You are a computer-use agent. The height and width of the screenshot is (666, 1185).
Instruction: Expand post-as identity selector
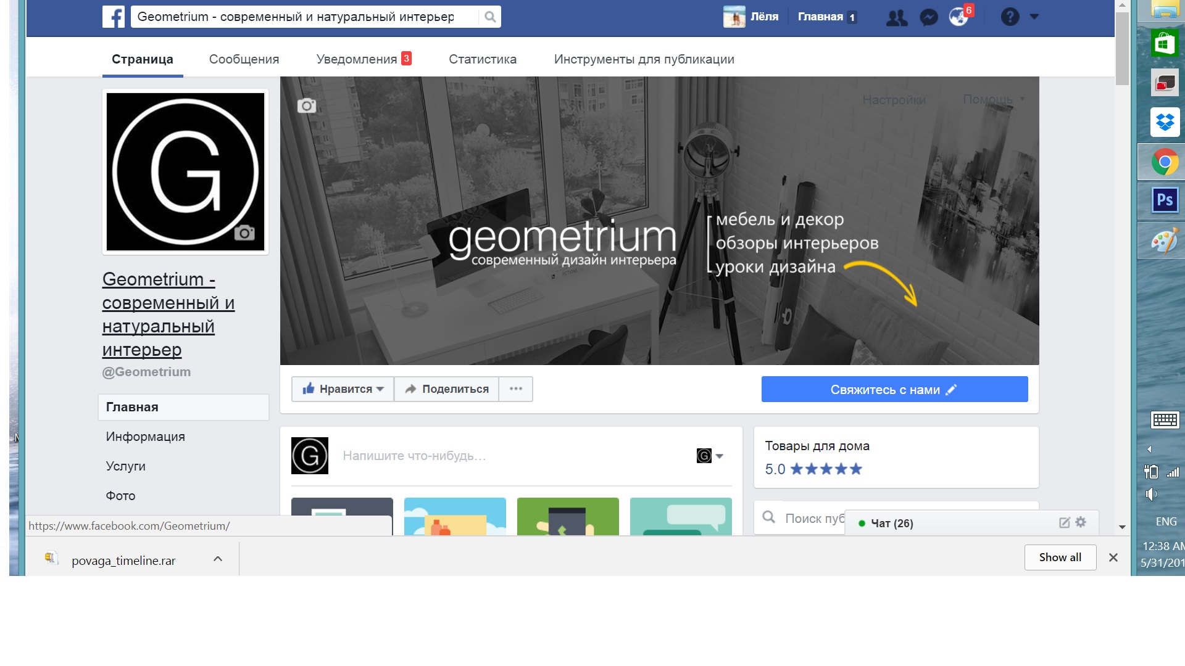click(710, 456)
